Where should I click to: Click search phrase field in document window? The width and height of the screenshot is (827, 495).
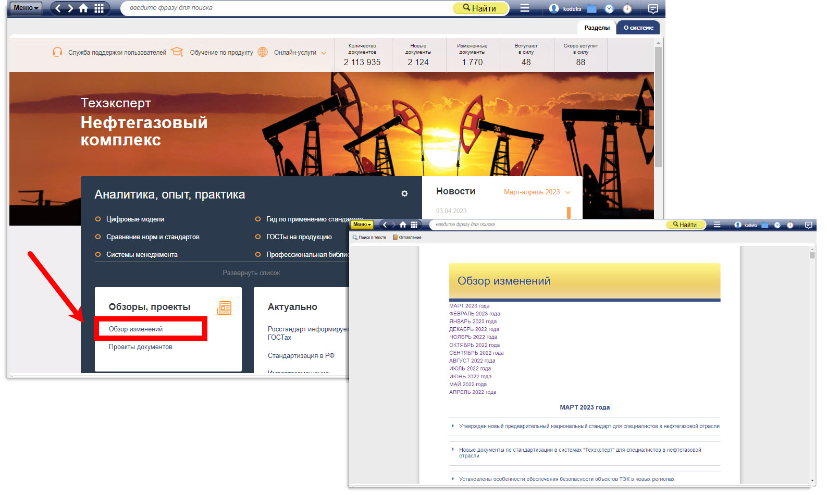click(547, 225)
